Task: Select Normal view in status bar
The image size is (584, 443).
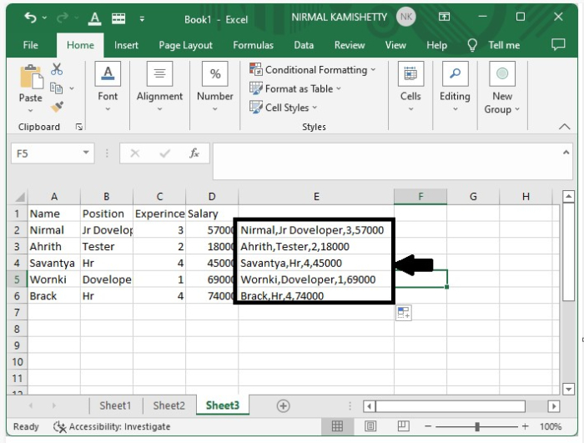Action: point(337,426)
